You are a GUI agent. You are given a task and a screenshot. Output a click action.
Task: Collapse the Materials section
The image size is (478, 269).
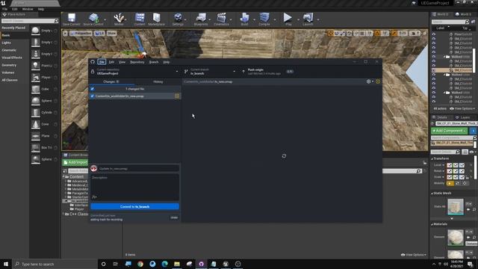coord(432,224)
